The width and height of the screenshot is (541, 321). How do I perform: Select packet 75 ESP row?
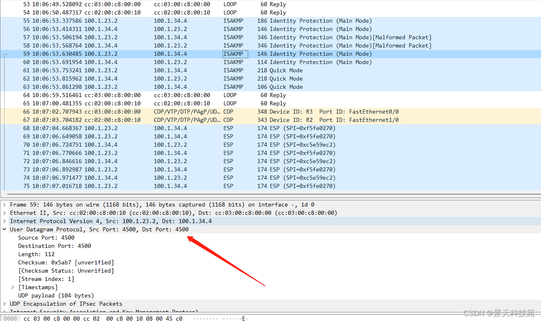270,186
